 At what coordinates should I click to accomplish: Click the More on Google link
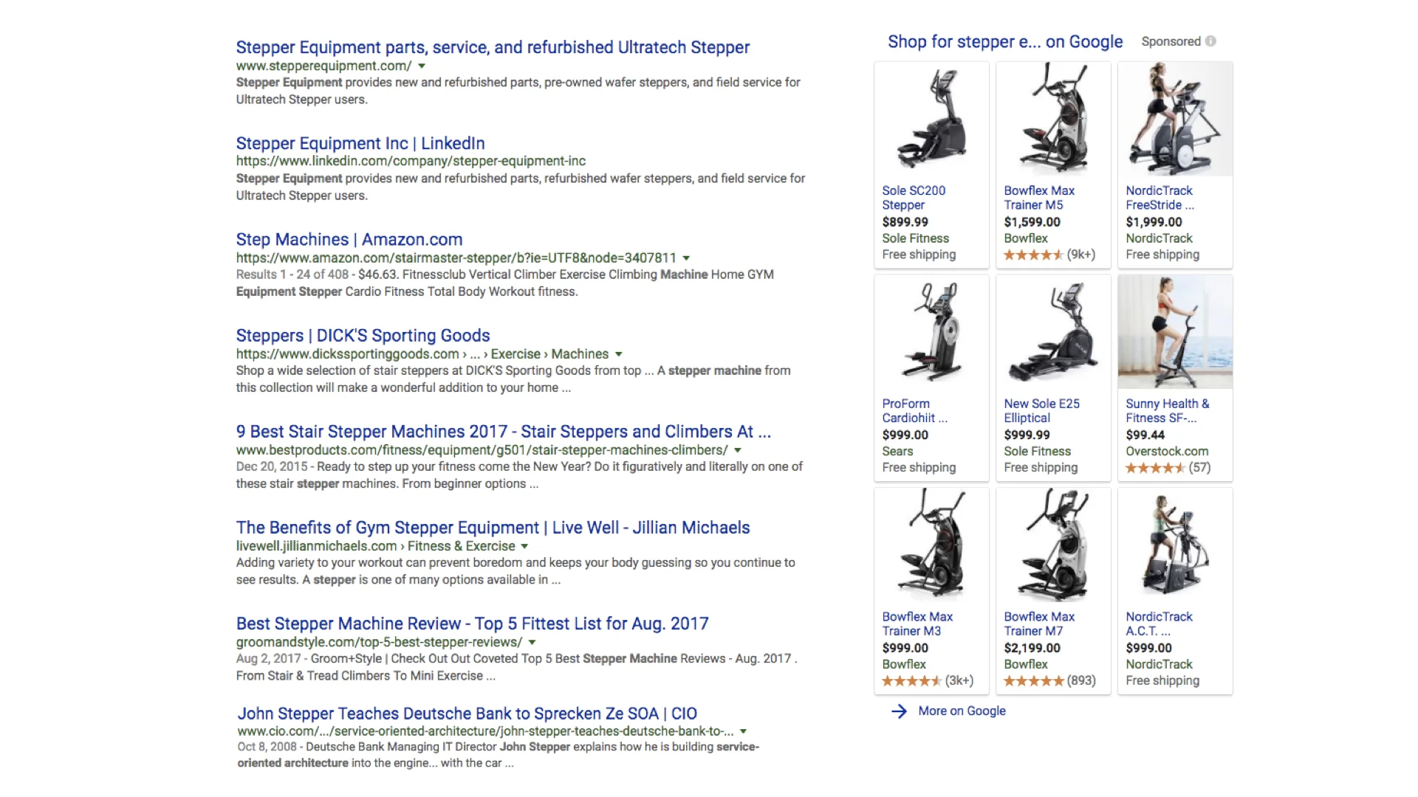962,711
